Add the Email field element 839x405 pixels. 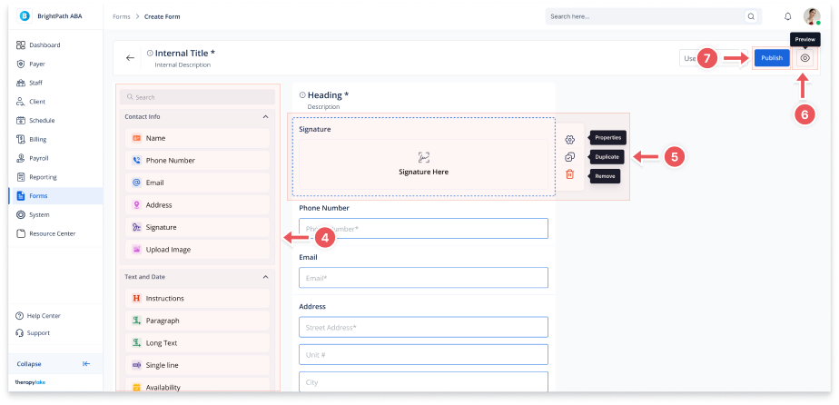197,183
